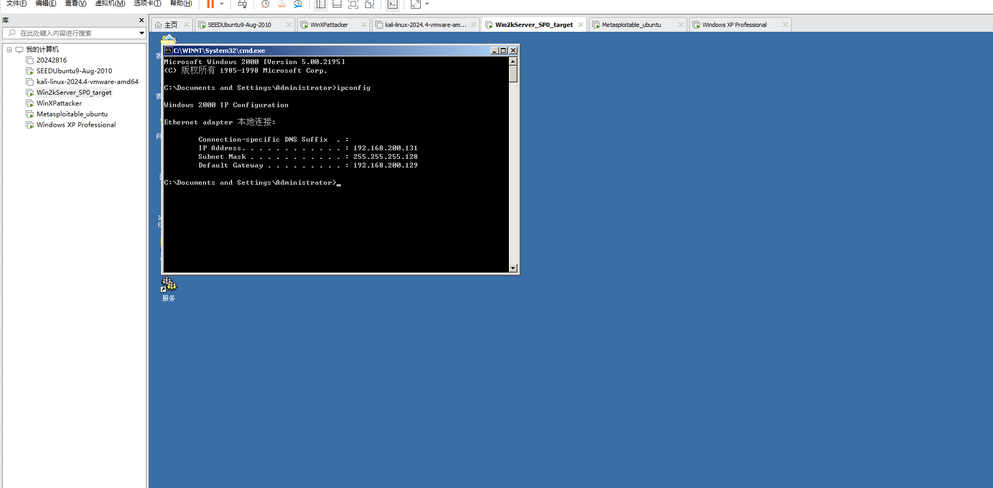The height and width of the screenshot is (488, 993).
Task: Click the 'Windows 2000 IP Configuration' line
Action: coord(226,105)
